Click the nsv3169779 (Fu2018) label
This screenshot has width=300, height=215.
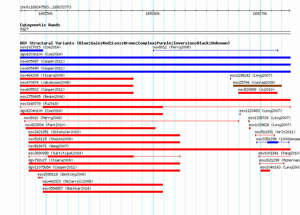tap(39, 104)
